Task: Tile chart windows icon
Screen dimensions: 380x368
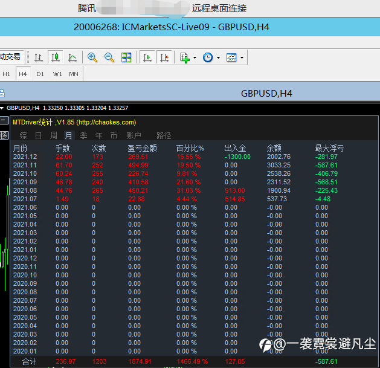Action: click(x=126, y=57)
